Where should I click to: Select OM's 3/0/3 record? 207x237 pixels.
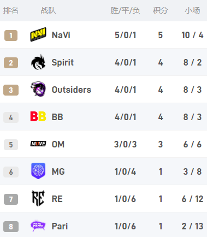point(126,144)
